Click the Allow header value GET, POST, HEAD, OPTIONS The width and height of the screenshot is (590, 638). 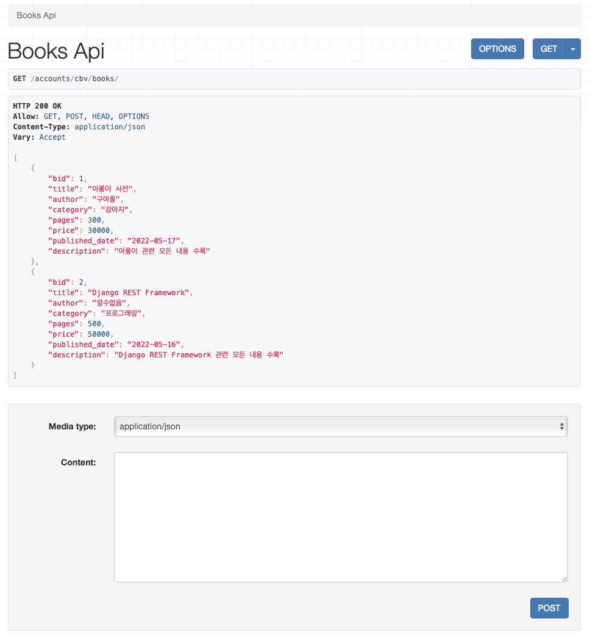click(x=96, y=116)
